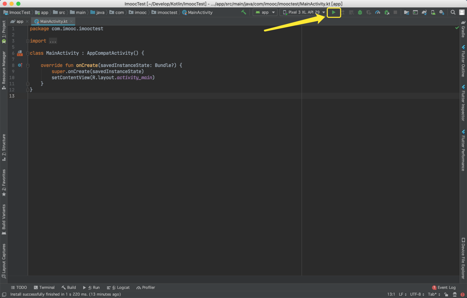Open the Build tool window tab
The image size is (467, 298).
click(x=69, y=287)
